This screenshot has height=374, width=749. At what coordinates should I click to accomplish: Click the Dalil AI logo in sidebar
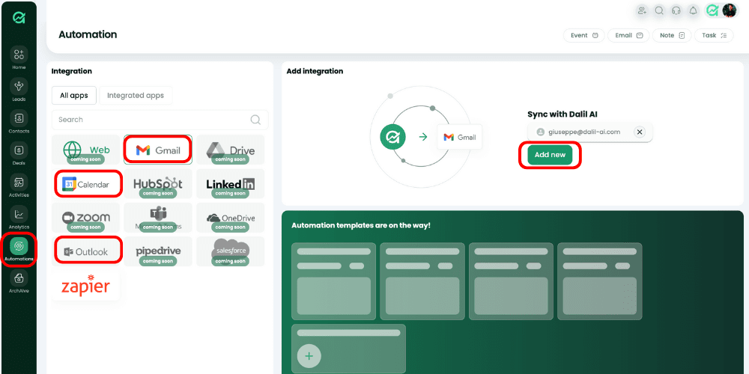pos(19,18)
